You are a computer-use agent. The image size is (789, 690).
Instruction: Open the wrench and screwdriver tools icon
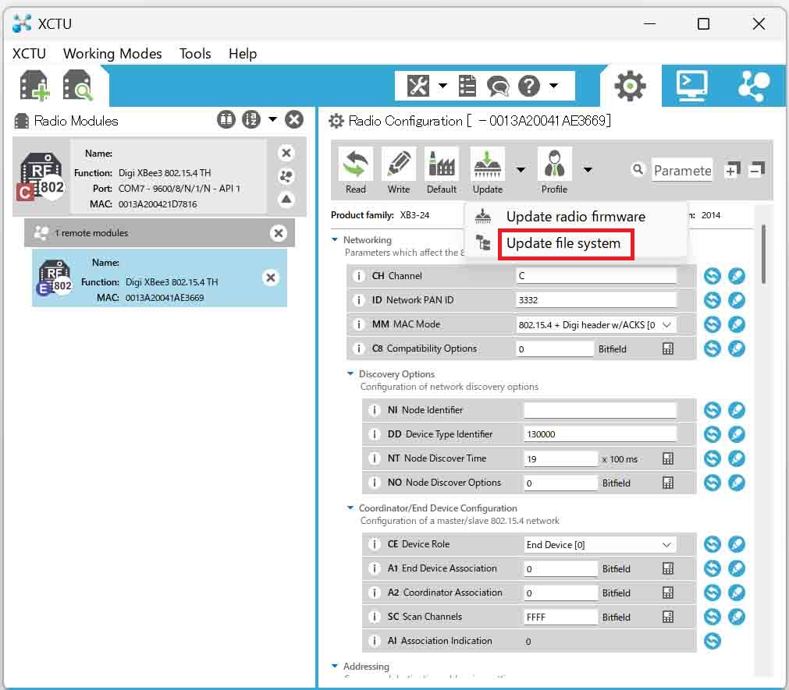pyautogui.click(x=418, y=86)
